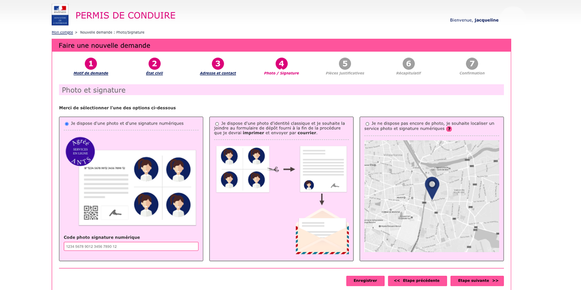Click the grey step 5 circle
The width and height of the screenshot is (581, 290).
[346, 63]
